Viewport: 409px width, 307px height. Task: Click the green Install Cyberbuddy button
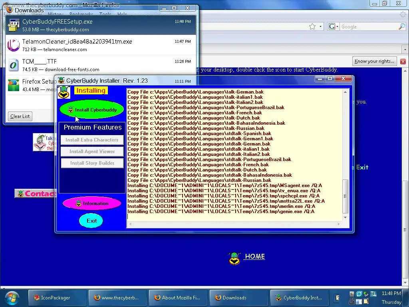point(92,110)
